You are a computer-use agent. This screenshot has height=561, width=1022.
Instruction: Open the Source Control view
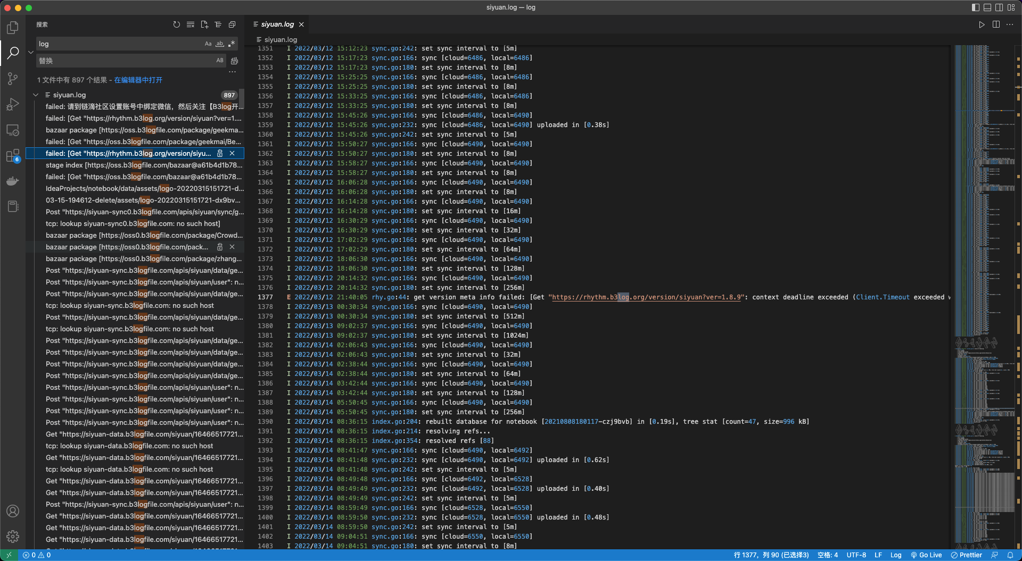[13, 79]
